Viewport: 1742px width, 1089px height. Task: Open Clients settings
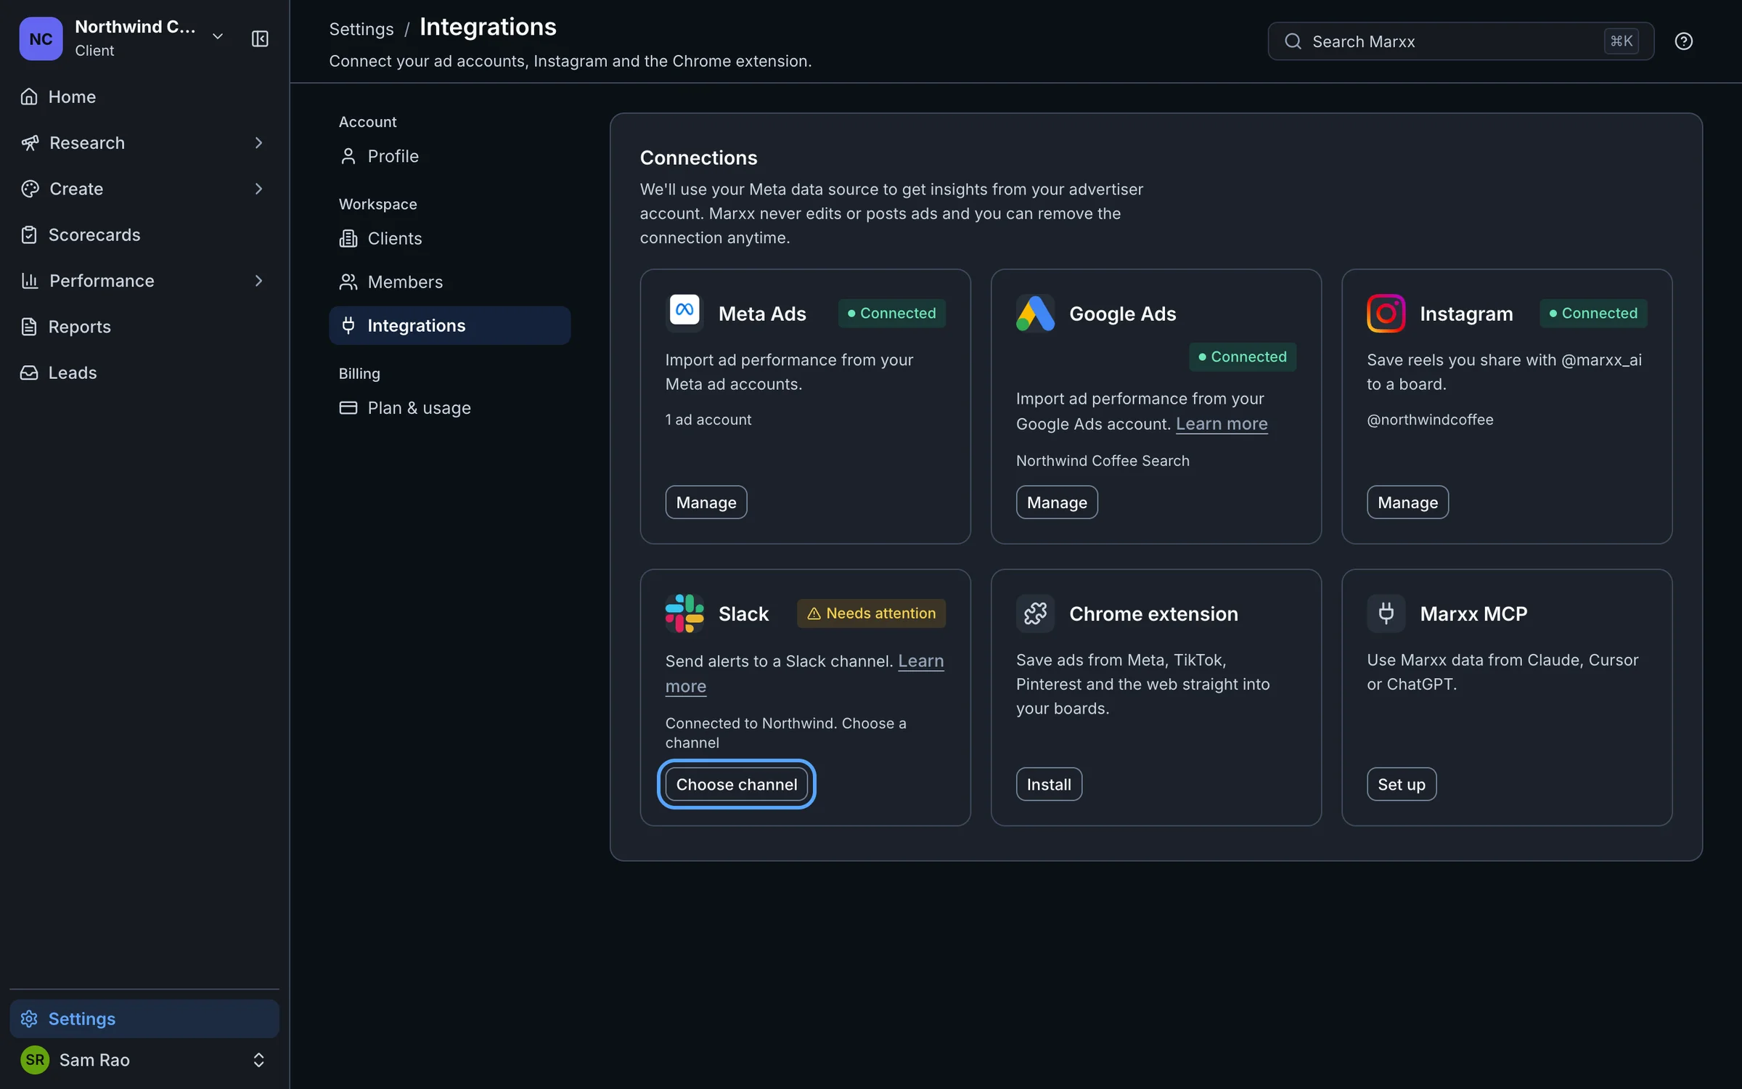449,238
